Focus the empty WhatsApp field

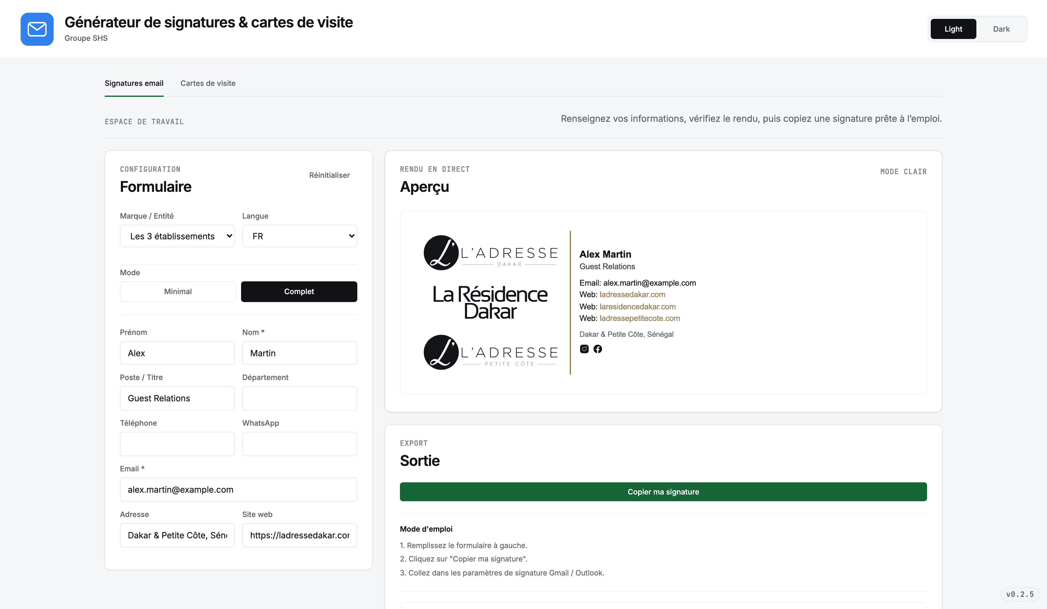[299, 444]
